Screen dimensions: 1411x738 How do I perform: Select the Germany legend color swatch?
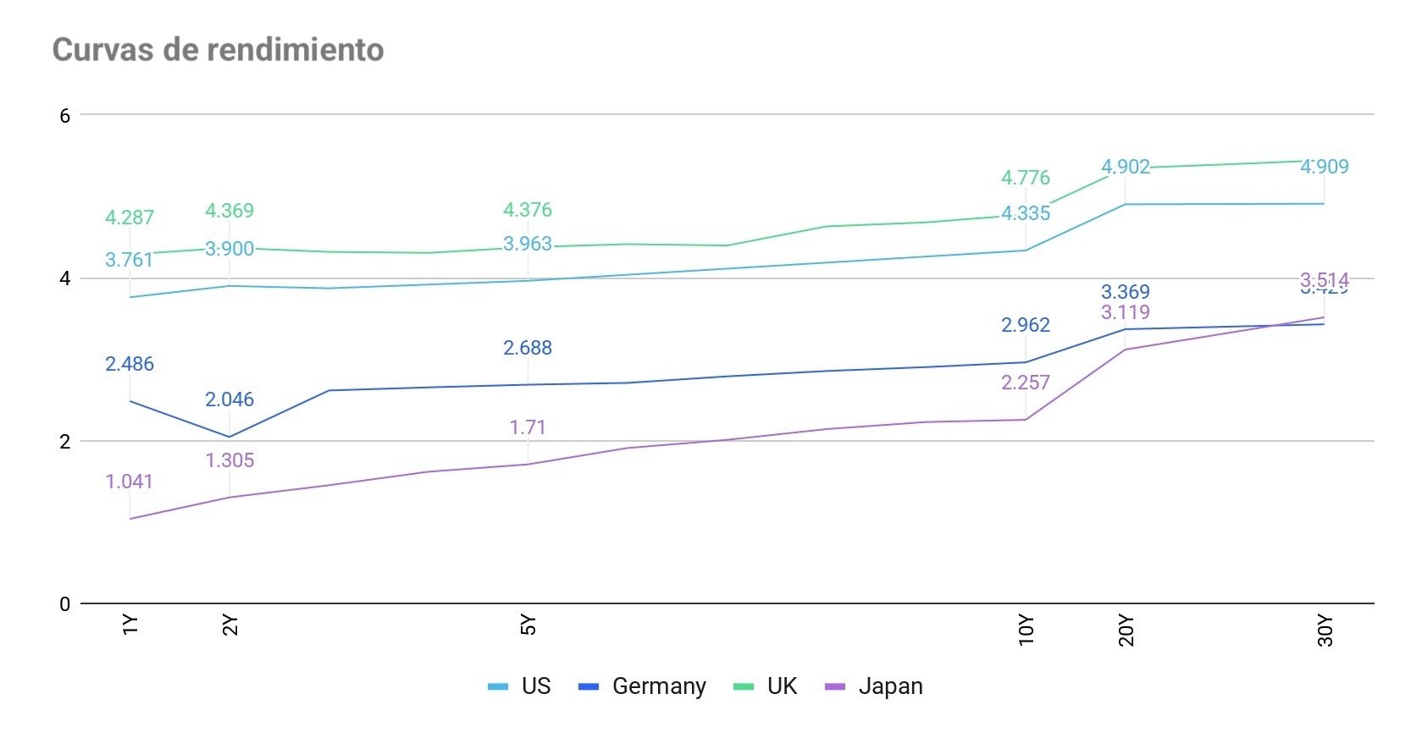click(589, 686)
